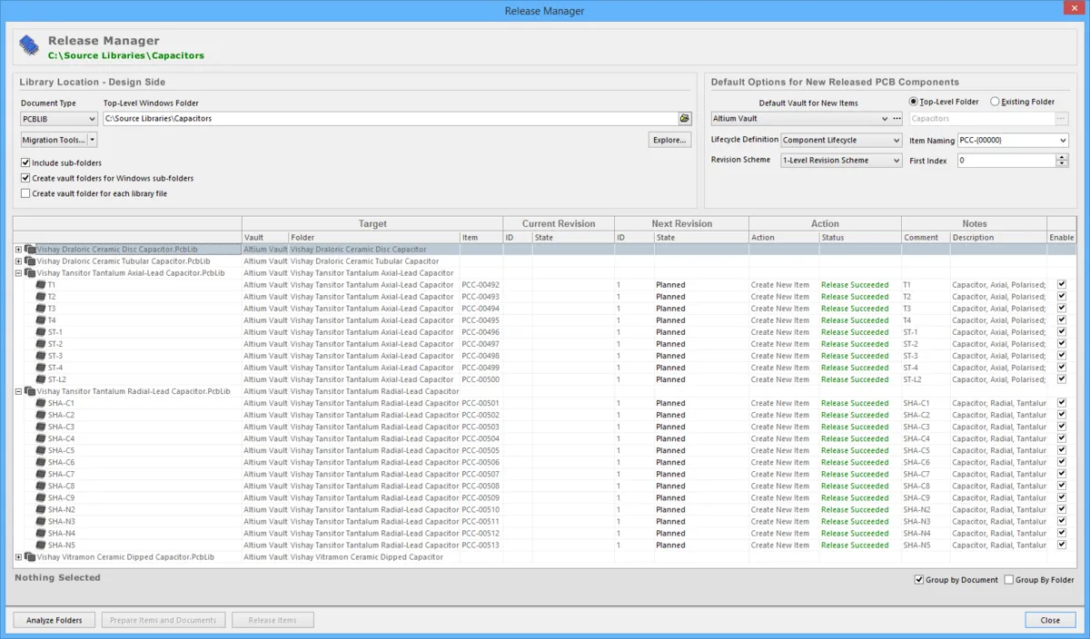Click the library icon of Vishay Vitramon Ceramic Dipped Capacitor.PcbLib
This screenshot has width=1090, height=639.
(x=30, y=557)
